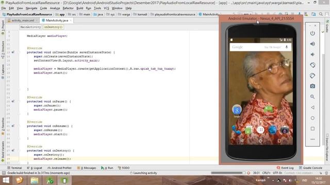This screenshot has width=330, height=185.
Task: Click emulator Overview square in side toolbar
Action: point(312,128)
